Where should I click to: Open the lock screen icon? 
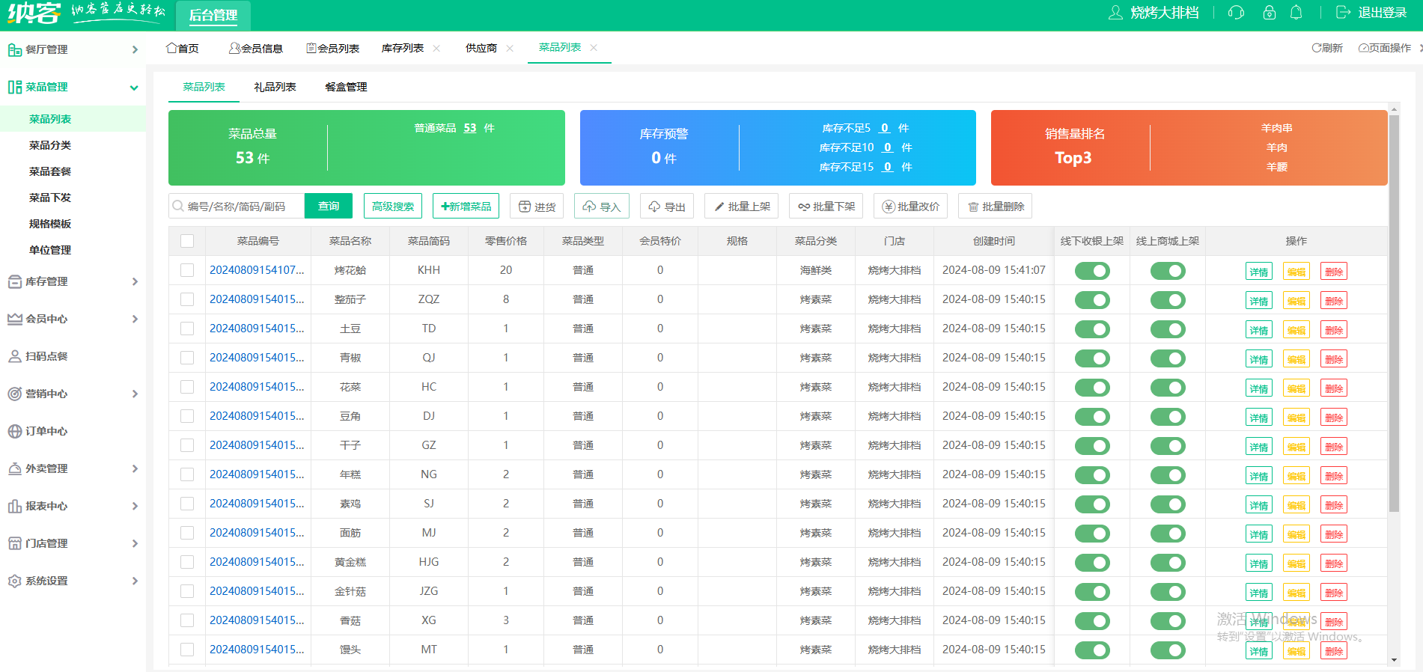coord(1269,13)
